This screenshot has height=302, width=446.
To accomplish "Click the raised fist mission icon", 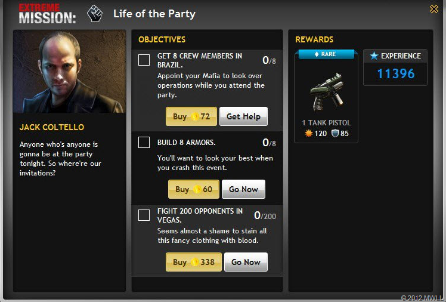I will coord(95,14).
